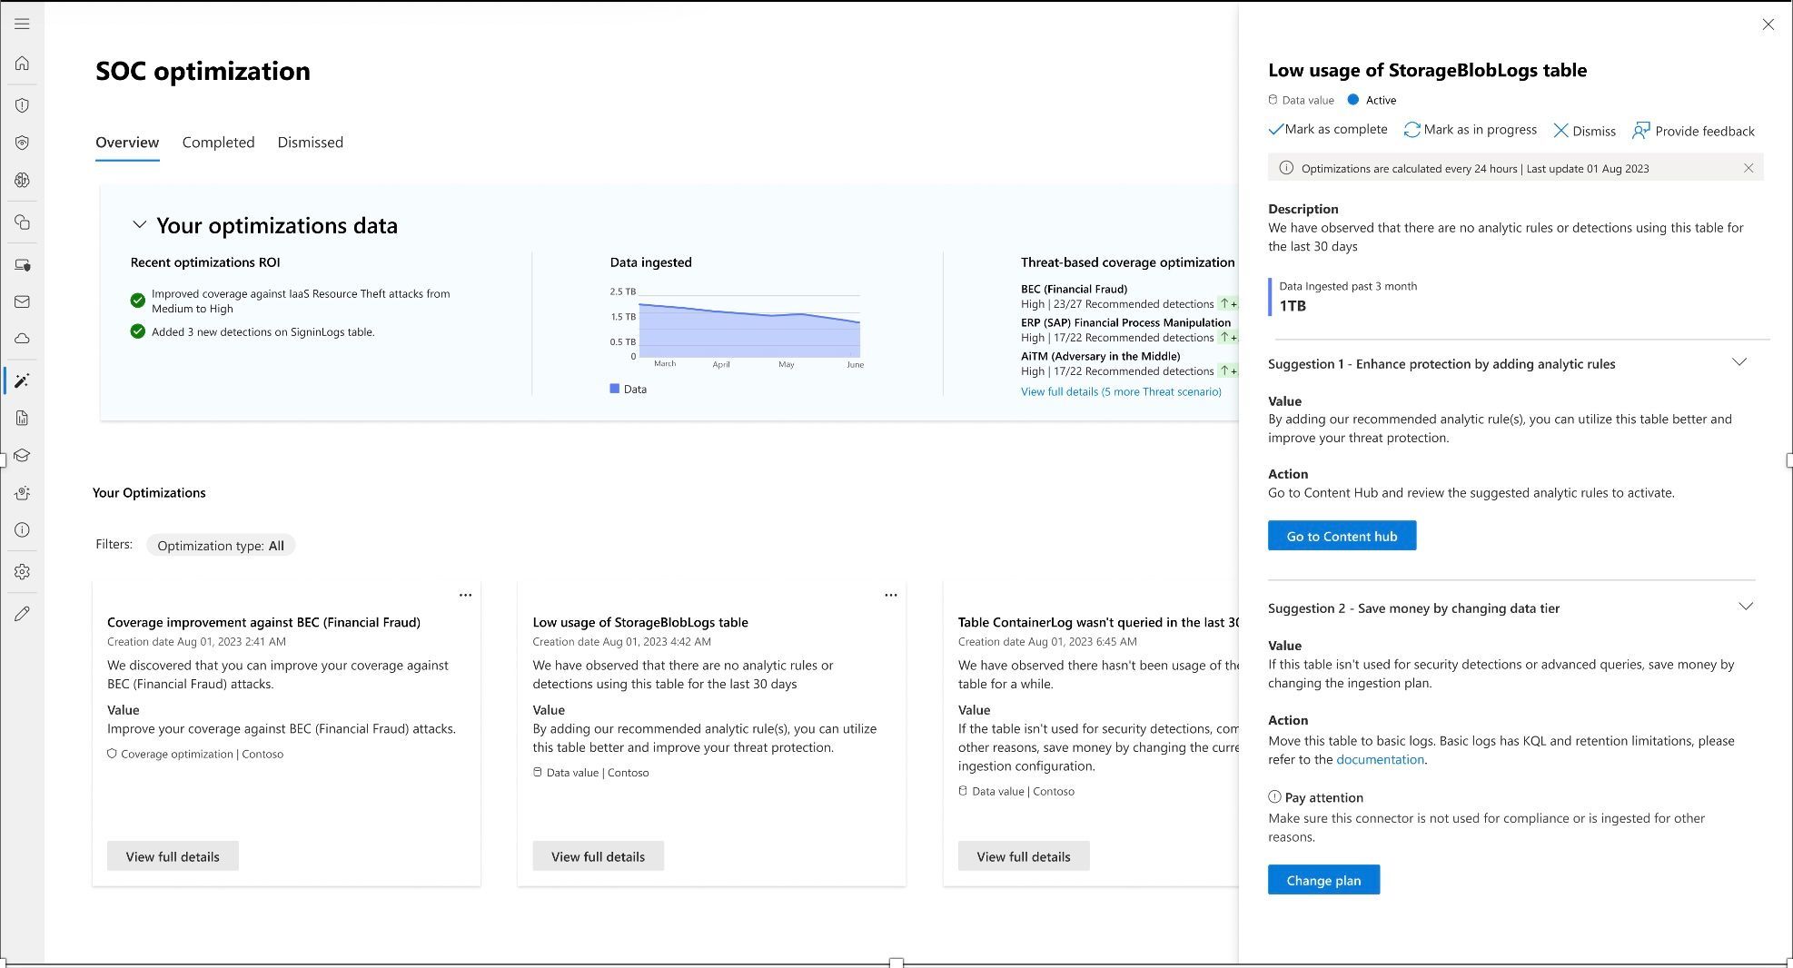
Task: Dismiss the optimizations update notification banner
Action: (x=1748, y=168)
